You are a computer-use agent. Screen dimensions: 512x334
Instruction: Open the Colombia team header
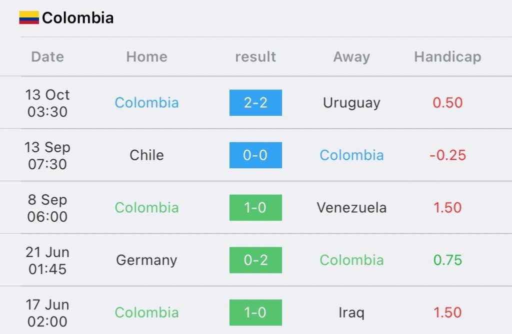point(77,17)
